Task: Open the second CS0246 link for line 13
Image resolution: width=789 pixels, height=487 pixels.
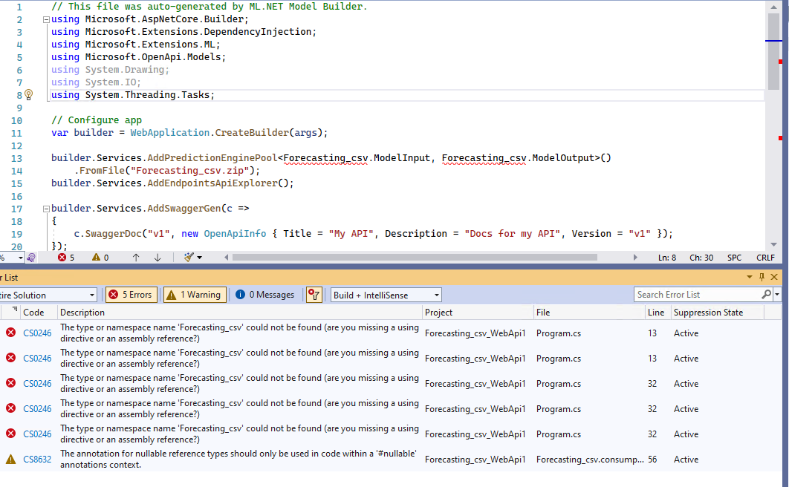Action: 37,359
